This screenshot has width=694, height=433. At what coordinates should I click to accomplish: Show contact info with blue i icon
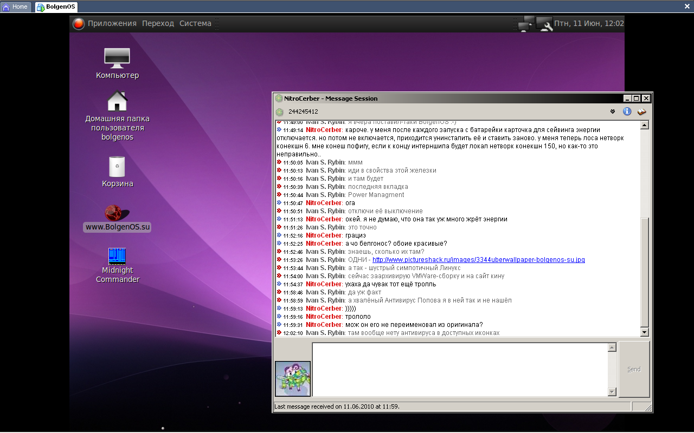[627, 111]
